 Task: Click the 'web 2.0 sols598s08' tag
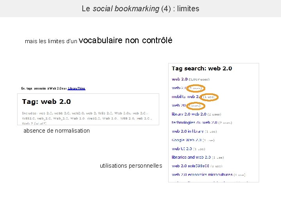[x=190, y=166]
